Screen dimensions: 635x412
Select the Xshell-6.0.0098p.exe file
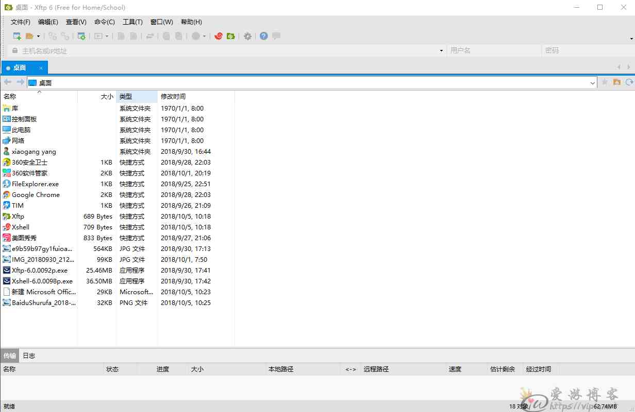pos(42,281)
